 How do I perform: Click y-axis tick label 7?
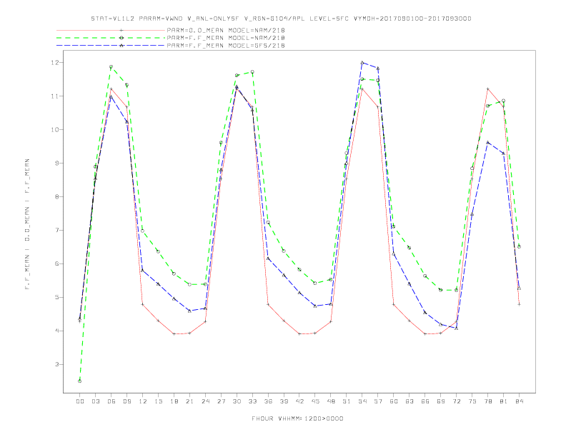coord(56,230)
